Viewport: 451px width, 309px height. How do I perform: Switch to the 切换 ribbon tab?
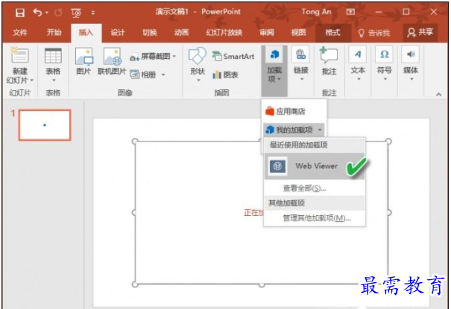(x=150, y=33)
